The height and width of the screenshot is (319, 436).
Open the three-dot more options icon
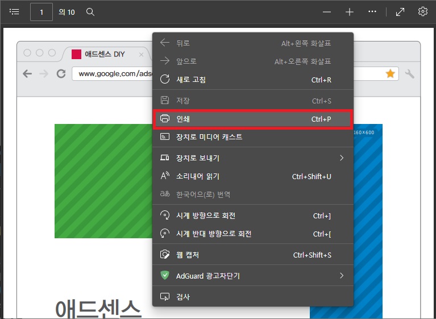click(x=372, y=12)
